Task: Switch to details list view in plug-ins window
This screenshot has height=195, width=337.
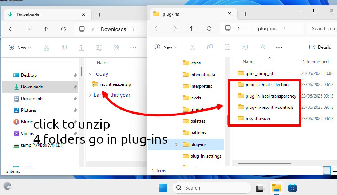Action: click(327, 171)
